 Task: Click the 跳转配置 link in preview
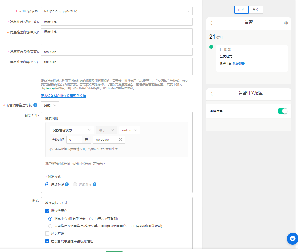[x=238, y=64]
